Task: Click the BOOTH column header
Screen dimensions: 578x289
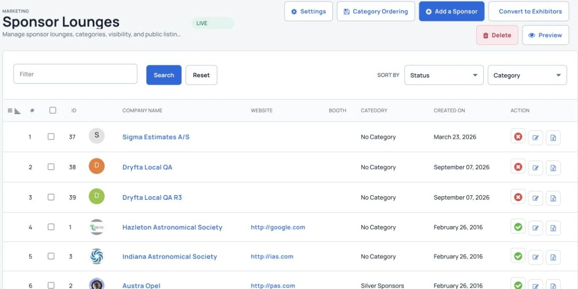Action: (x=337, y=110)
